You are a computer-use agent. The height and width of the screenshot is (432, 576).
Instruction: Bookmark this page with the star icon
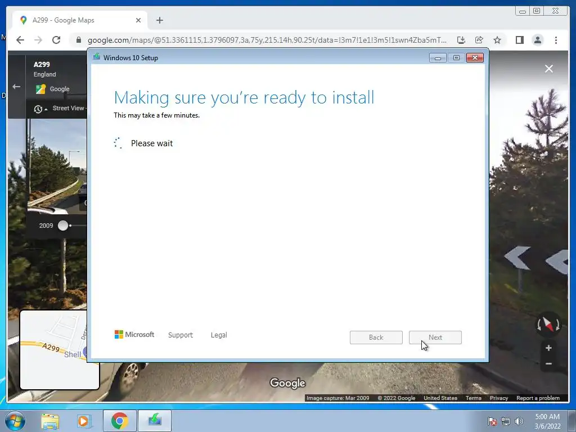point(497,40)
